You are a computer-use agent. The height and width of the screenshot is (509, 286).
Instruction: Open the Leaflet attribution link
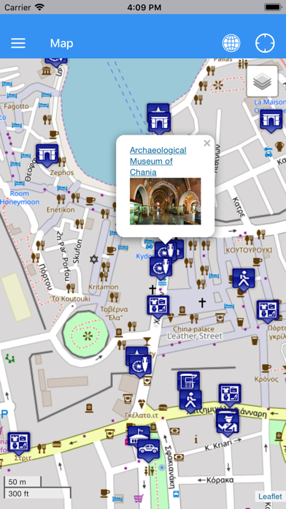(x=270, y=497)
